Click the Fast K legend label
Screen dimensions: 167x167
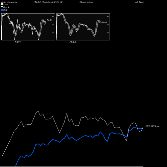6,7
